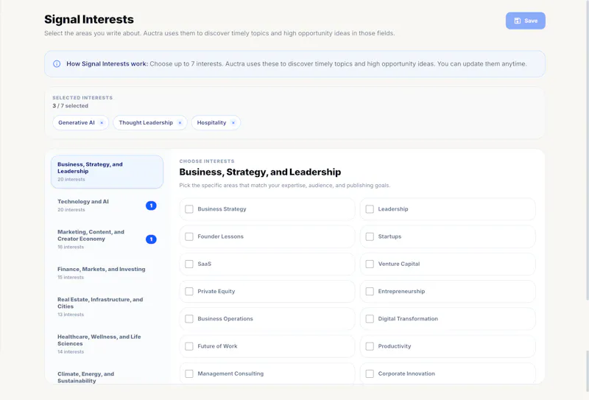
Task: Remove the Hospitality interest chip
Action: point(233,123)
